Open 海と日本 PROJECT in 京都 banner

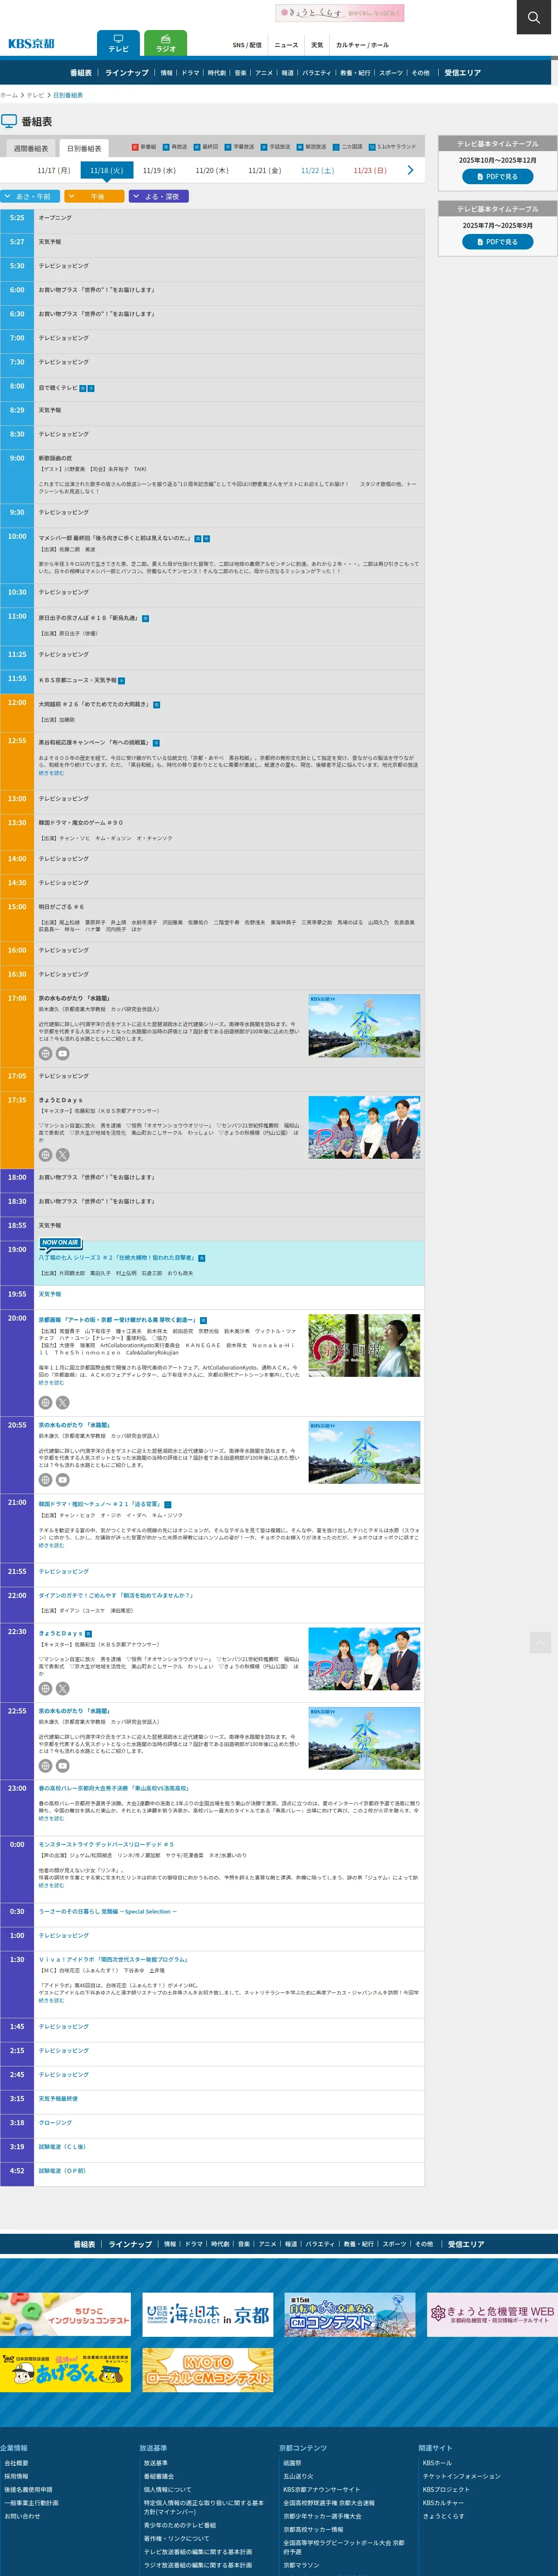pyautogui.click(x=208, y=2314)
